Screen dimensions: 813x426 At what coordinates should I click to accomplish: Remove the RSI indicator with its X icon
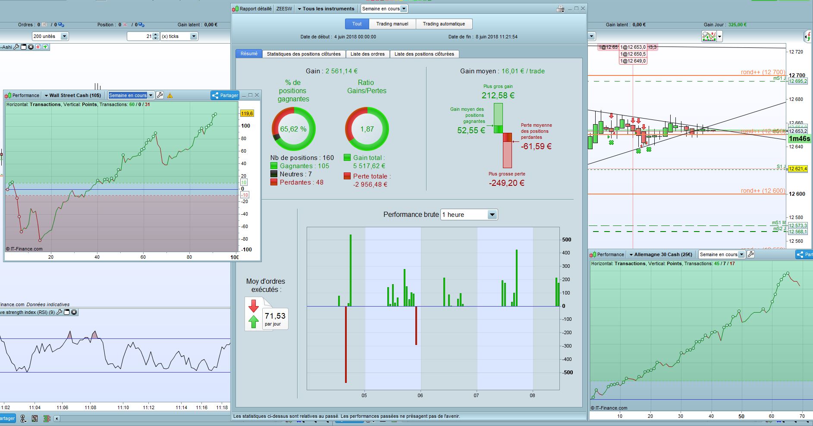click(x=74, y=312)
